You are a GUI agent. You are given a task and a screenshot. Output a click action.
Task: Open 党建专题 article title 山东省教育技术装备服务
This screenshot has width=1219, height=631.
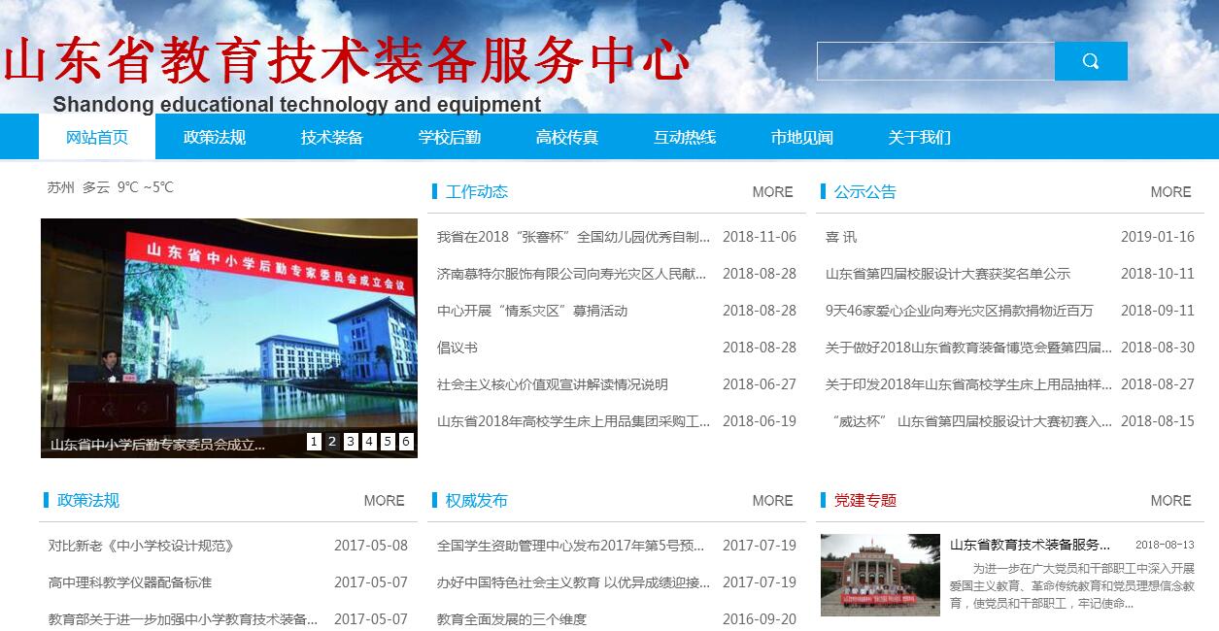tap(1031, 545)
